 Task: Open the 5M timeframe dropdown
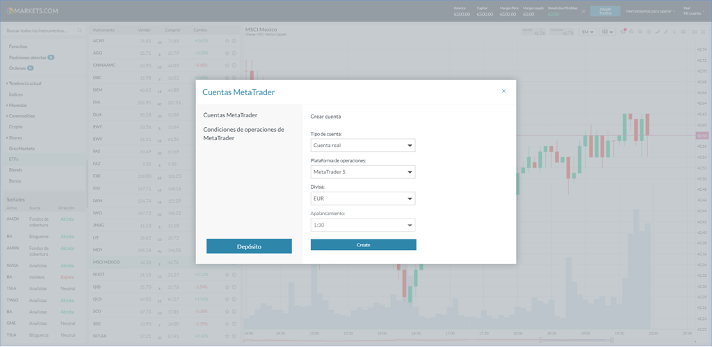(588, 32)
